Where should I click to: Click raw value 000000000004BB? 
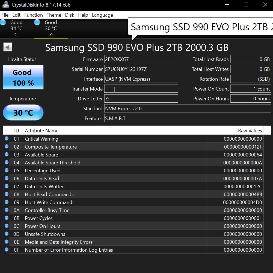(243, 194)
